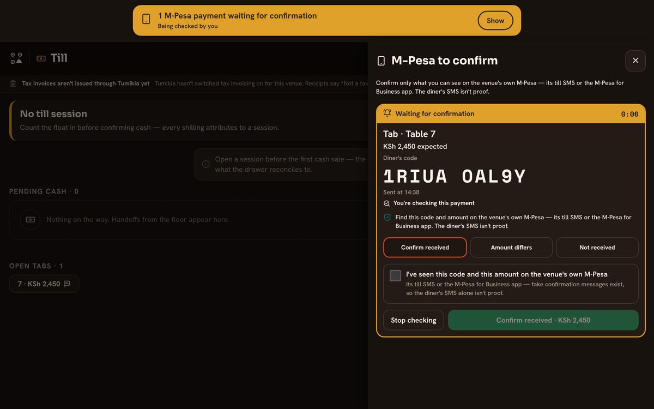Click the Being checked by you banner subtitle

click(x=188, y=26)
